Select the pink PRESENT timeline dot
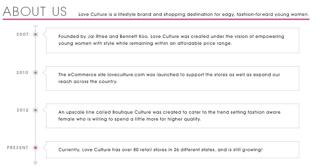The image size is (327, 167). click(x=35, y=148)
